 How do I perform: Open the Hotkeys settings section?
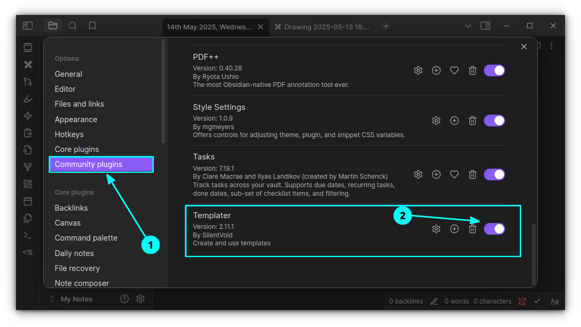69,134
